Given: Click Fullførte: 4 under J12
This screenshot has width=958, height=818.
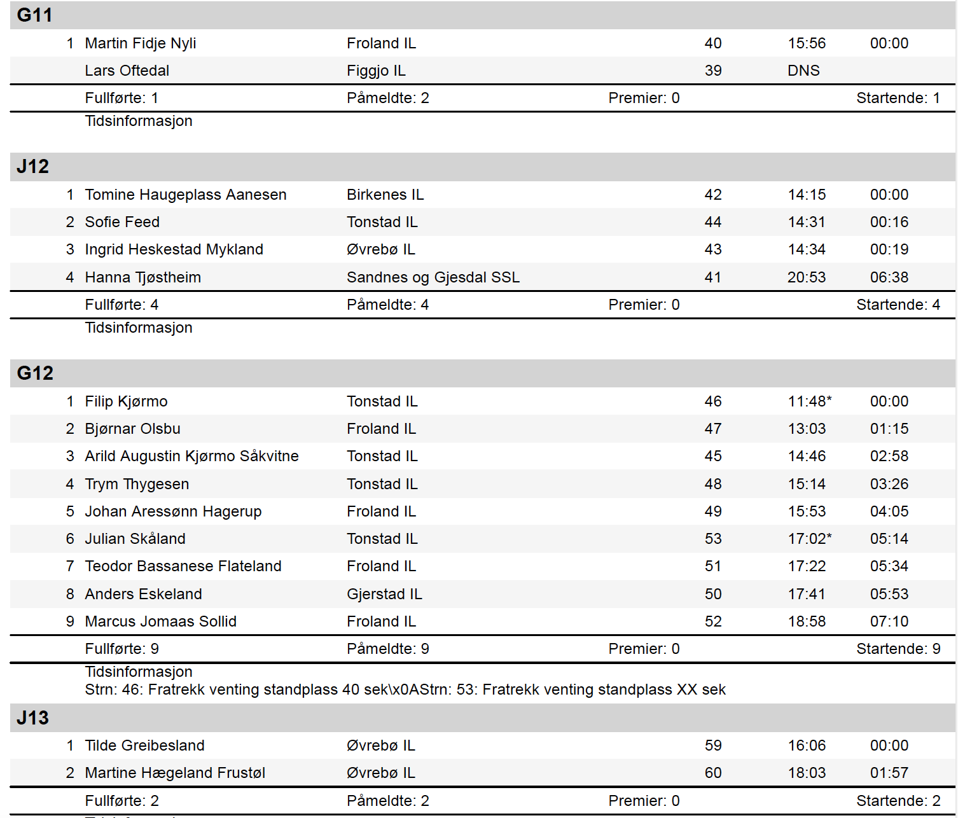Looking at the screenshot, I should [x=121, y=305].
